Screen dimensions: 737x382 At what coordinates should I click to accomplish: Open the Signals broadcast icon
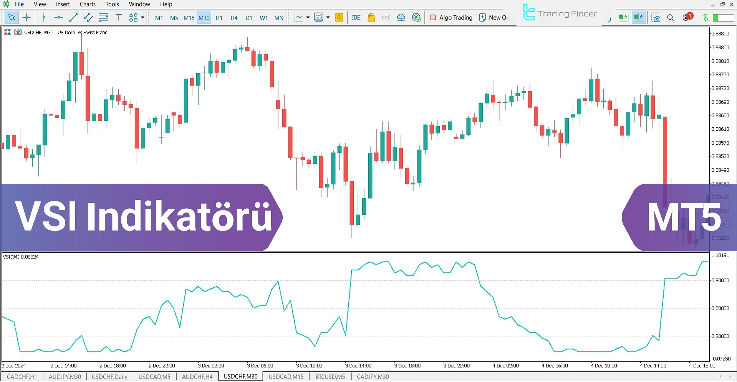[x=386, y=17]
